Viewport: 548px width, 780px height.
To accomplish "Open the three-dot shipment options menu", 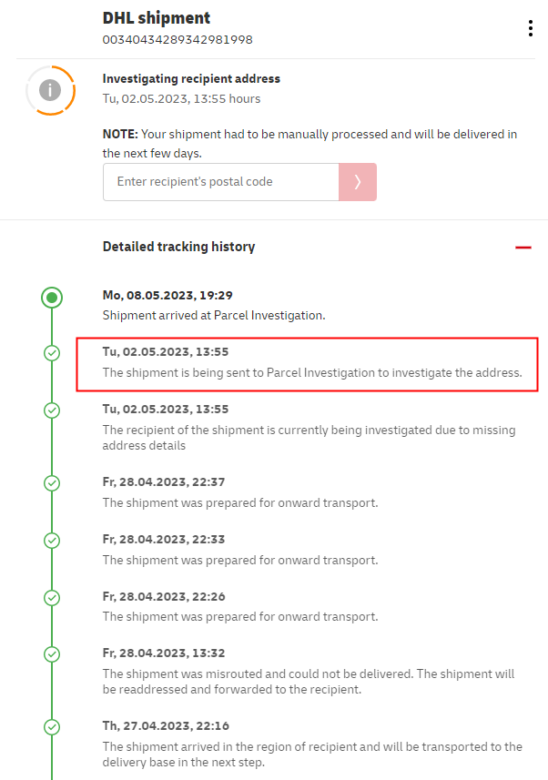I will 530,28.
